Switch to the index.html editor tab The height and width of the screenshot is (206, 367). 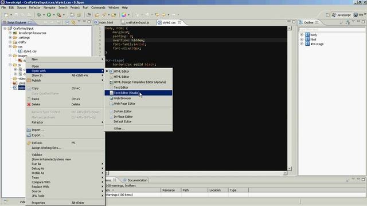104,22
